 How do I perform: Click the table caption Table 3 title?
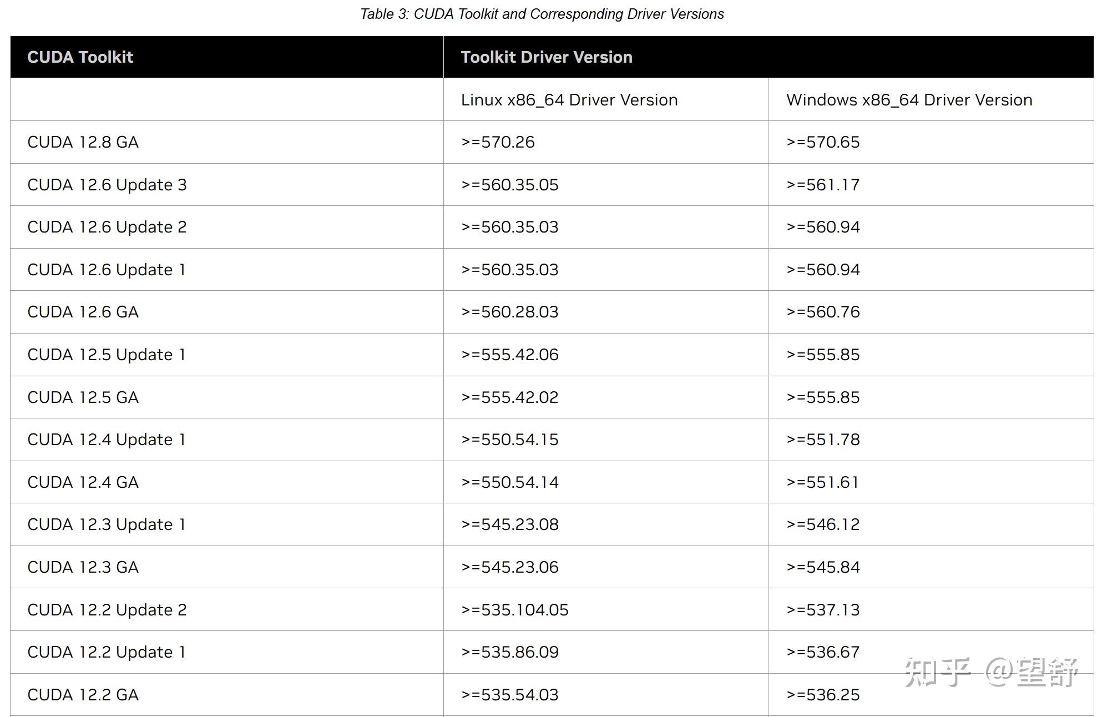(542, 14)
